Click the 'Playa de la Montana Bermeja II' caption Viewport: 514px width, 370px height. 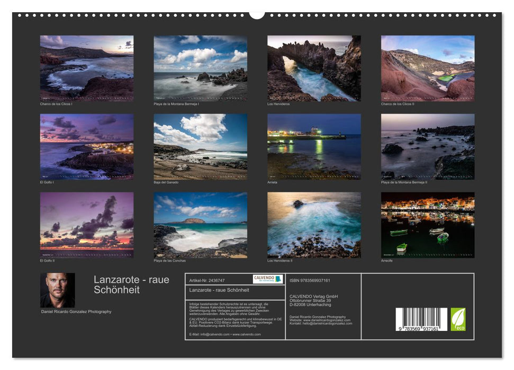[x=404, y=182]
